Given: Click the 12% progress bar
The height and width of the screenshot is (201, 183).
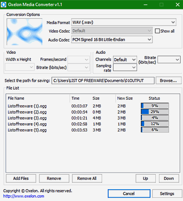Looking at the screenshot, I should point(155,124).
